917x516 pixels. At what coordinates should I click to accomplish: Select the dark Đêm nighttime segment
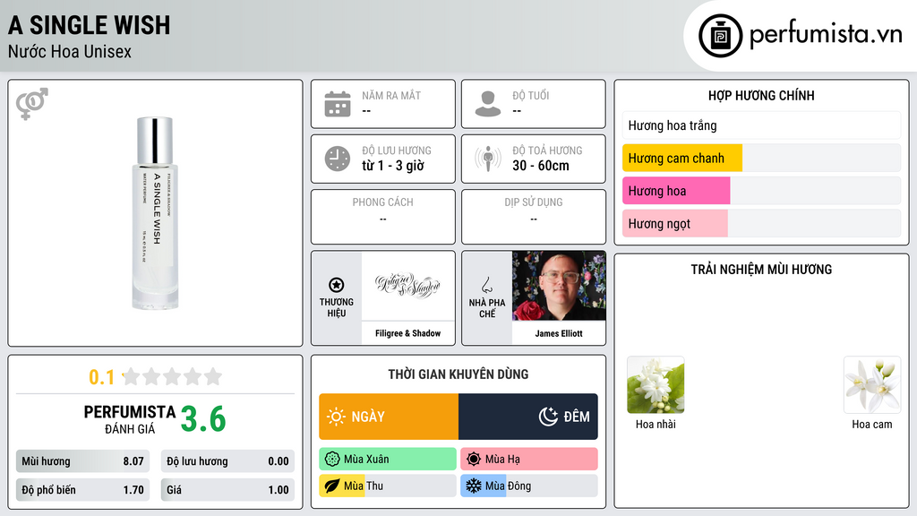tap(528, 417)
